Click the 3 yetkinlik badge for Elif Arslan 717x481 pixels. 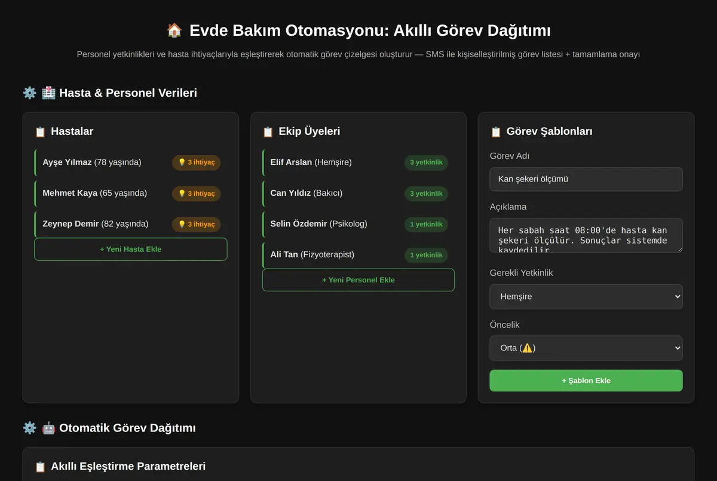(426, 162)
